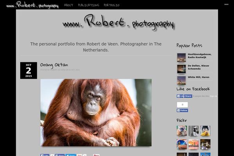Open the PUBLICATIONS menu item
234x156 pixels.
(89, 5)
